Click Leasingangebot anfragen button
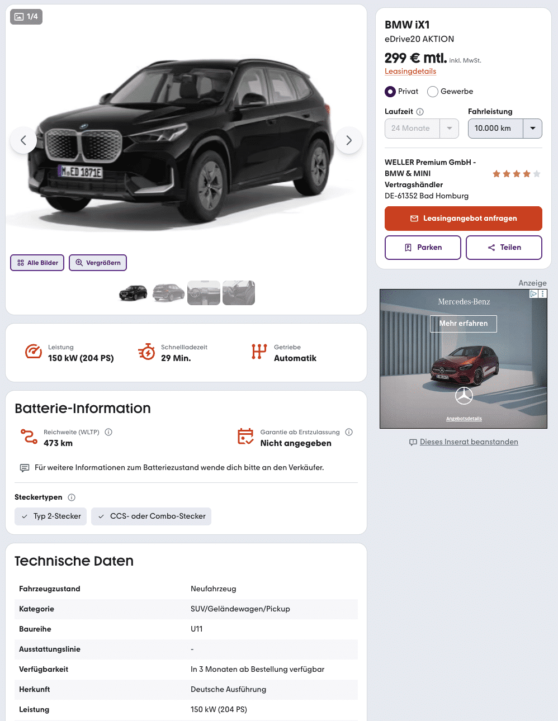This screenshot has width=558, height=721. pos(464,219)
